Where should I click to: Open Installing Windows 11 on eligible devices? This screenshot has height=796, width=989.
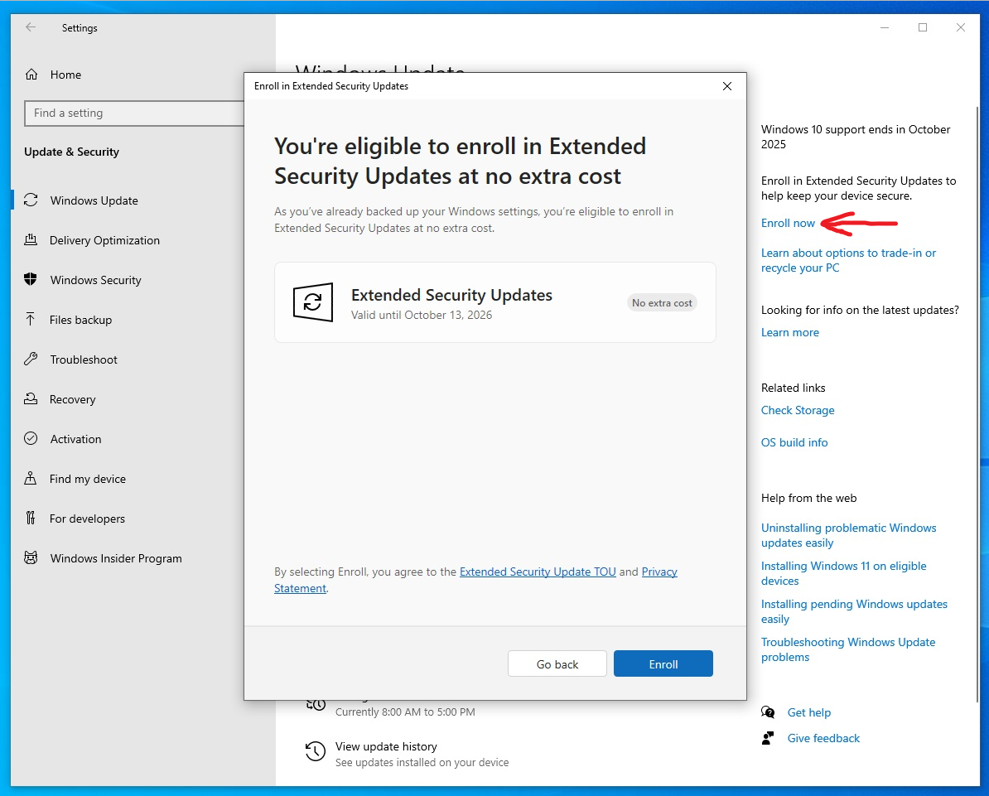coord(843,573)
